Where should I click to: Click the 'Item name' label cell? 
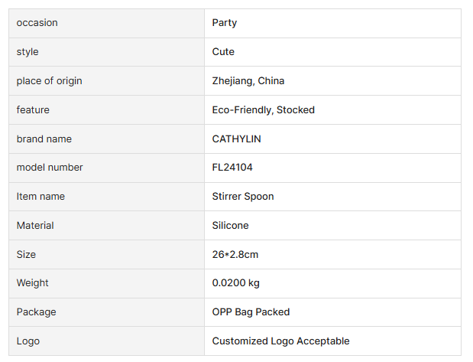point(40,197)
